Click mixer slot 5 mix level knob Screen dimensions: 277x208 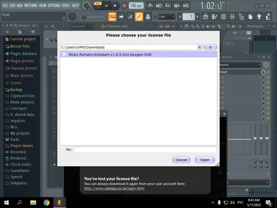[x=263, y=93]
